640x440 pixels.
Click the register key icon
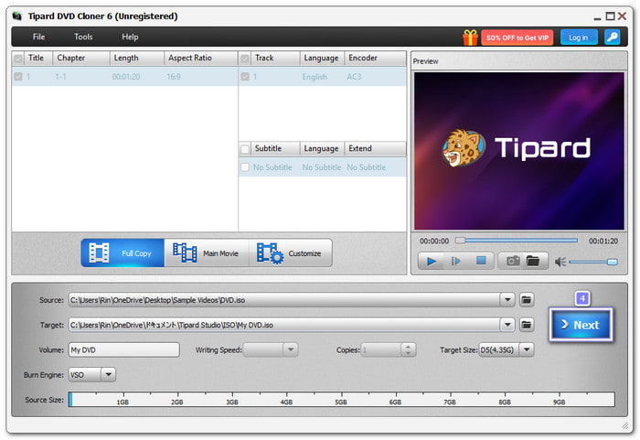(x=612, y=38)
